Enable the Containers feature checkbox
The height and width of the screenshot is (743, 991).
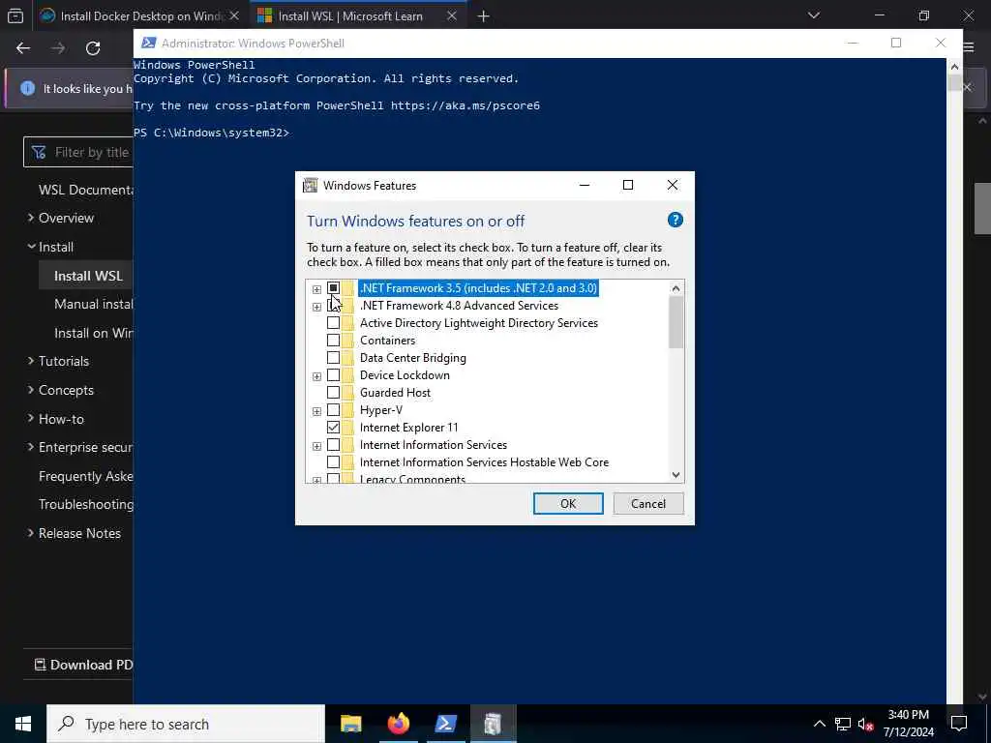(333, 341)
